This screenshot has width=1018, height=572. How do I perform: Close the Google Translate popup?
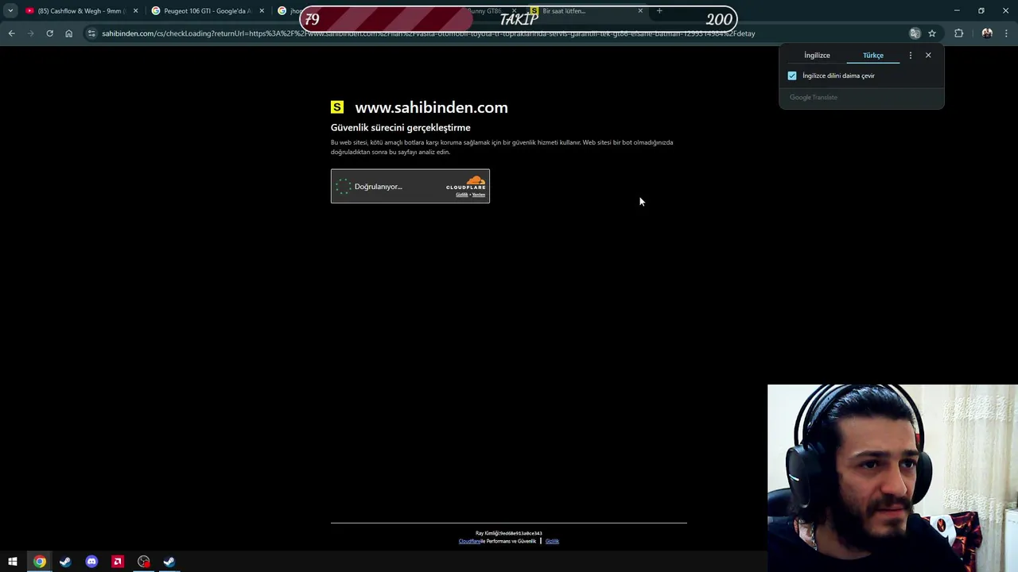[x=928, y=56]
